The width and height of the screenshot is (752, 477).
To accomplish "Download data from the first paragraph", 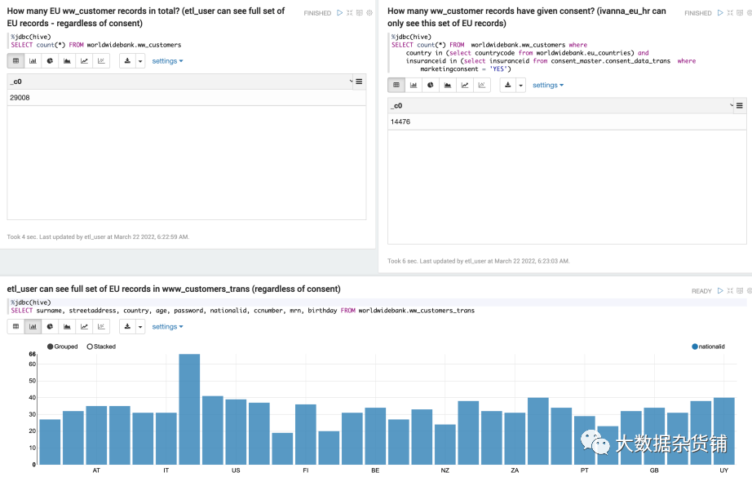I will pos(127,61).
